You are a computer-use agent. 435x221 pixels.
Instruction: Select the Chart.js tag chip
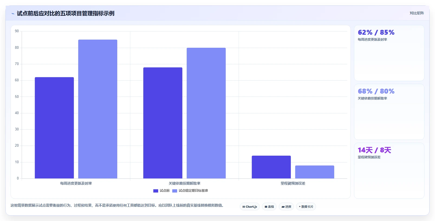click(x=250, y=207)
